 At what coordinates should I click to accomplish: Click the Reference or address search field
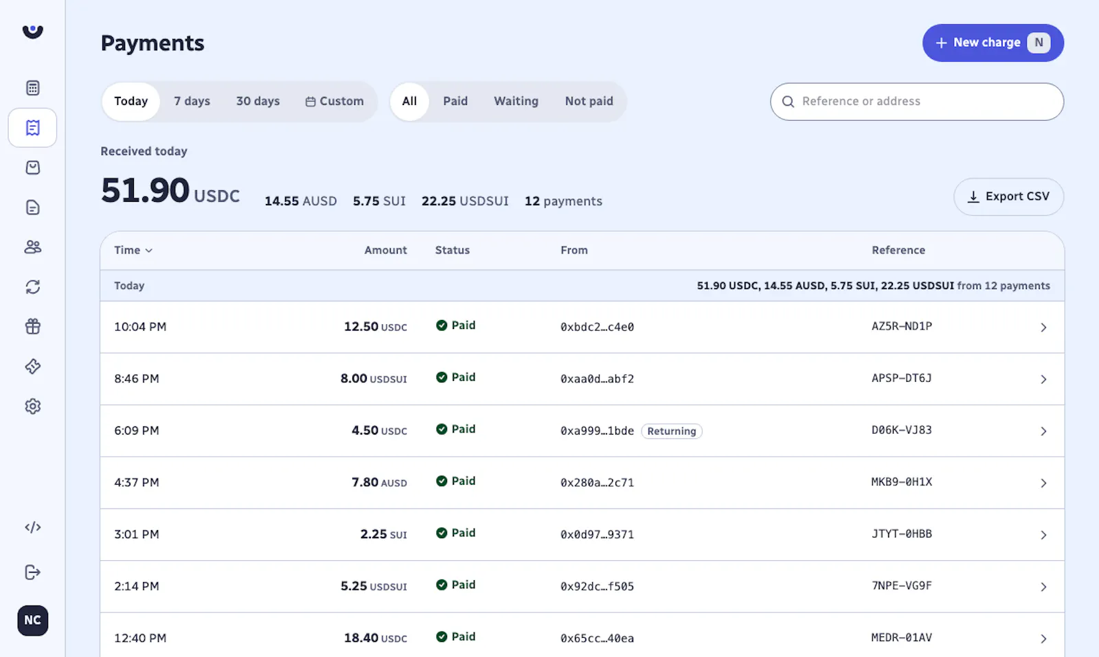coord(917,102)
